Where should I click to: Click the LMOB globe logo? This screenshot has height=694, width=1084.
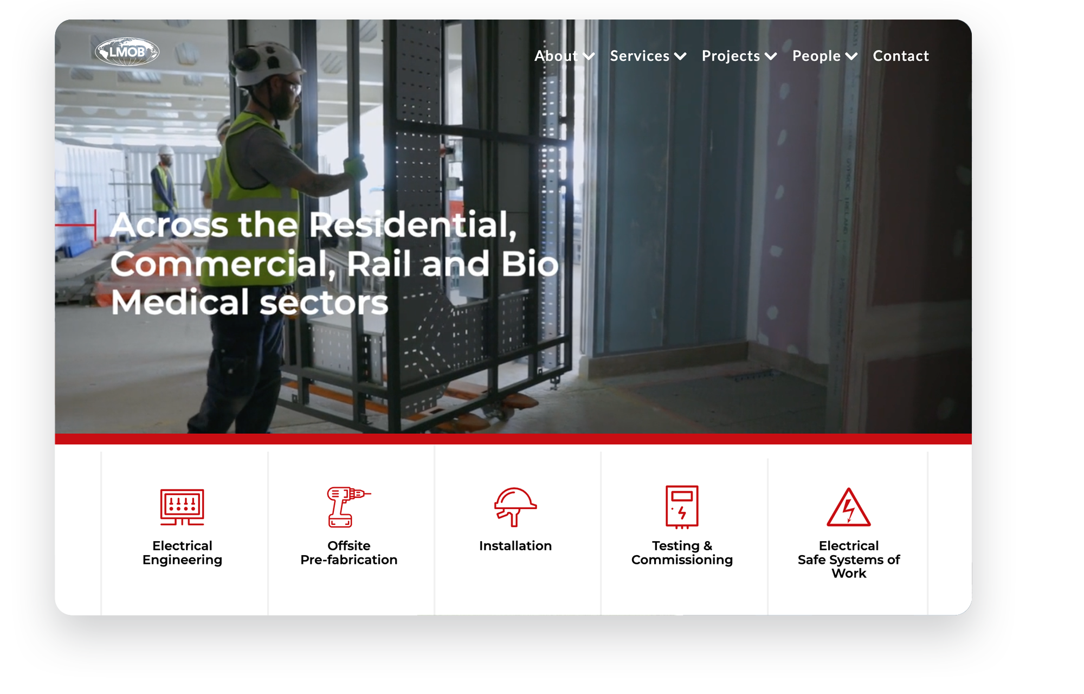click(127, 52)
